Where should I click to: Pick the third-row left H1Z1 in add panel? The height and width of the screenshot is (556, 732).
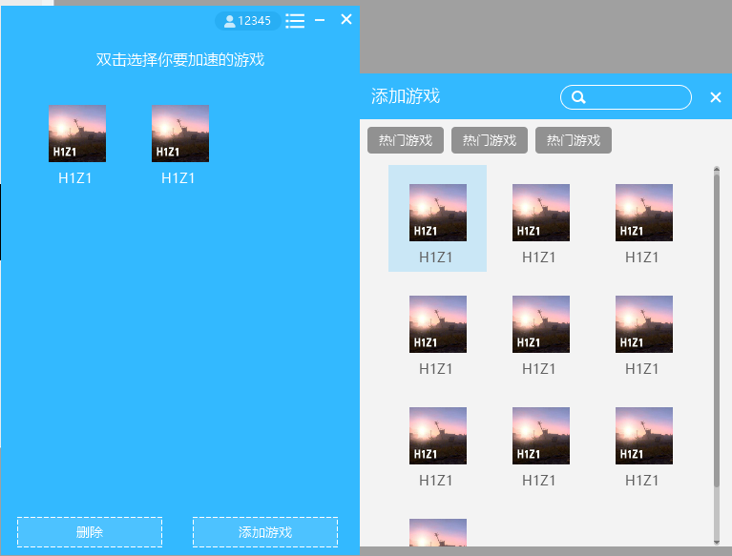pyautogui.click(x=437, y=447)
